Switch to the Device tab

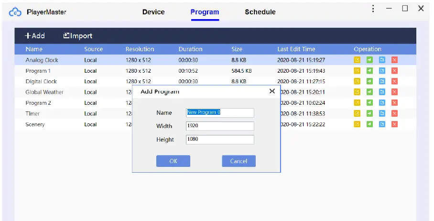(x=153, y=12)
